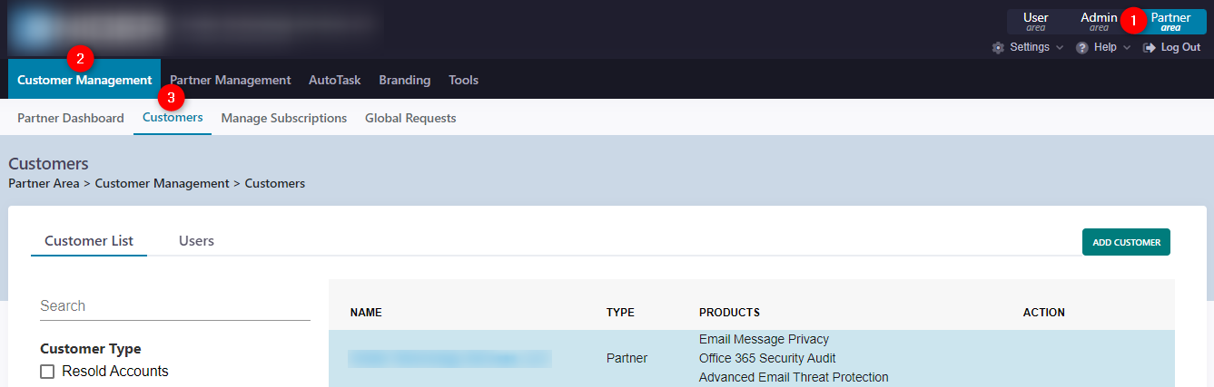Screen dimensions: 1214x387
Task: Click the Help question mark icon
Action: coord(1082,47)
